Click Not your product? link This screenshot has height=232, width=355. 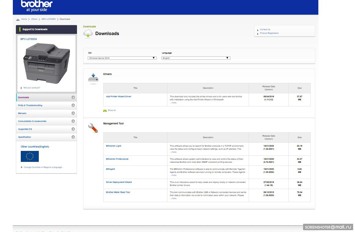(32, 88)
